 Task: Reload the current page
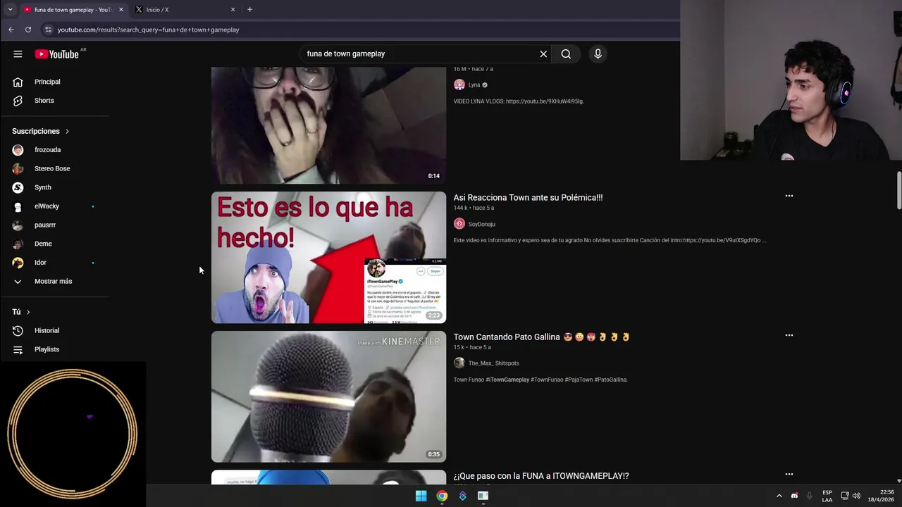28,30
